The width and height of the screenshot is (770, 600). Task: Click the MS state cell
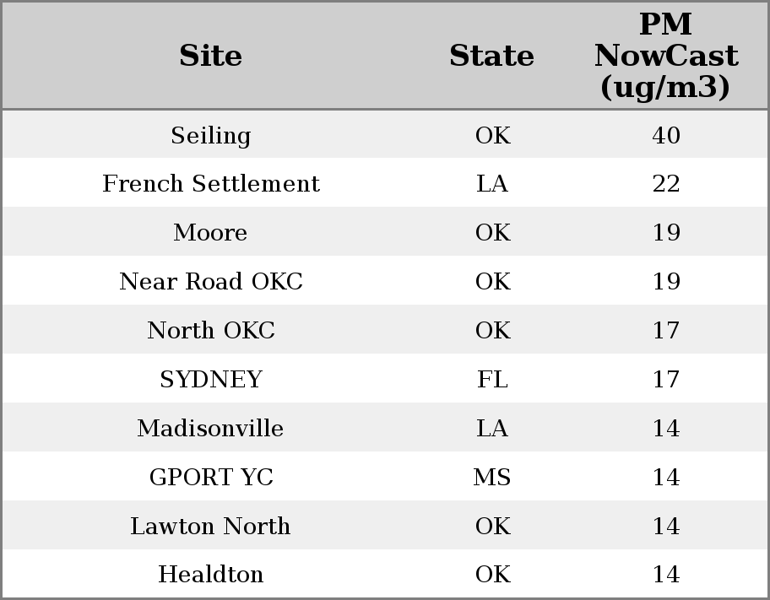[x=492, y=478]
